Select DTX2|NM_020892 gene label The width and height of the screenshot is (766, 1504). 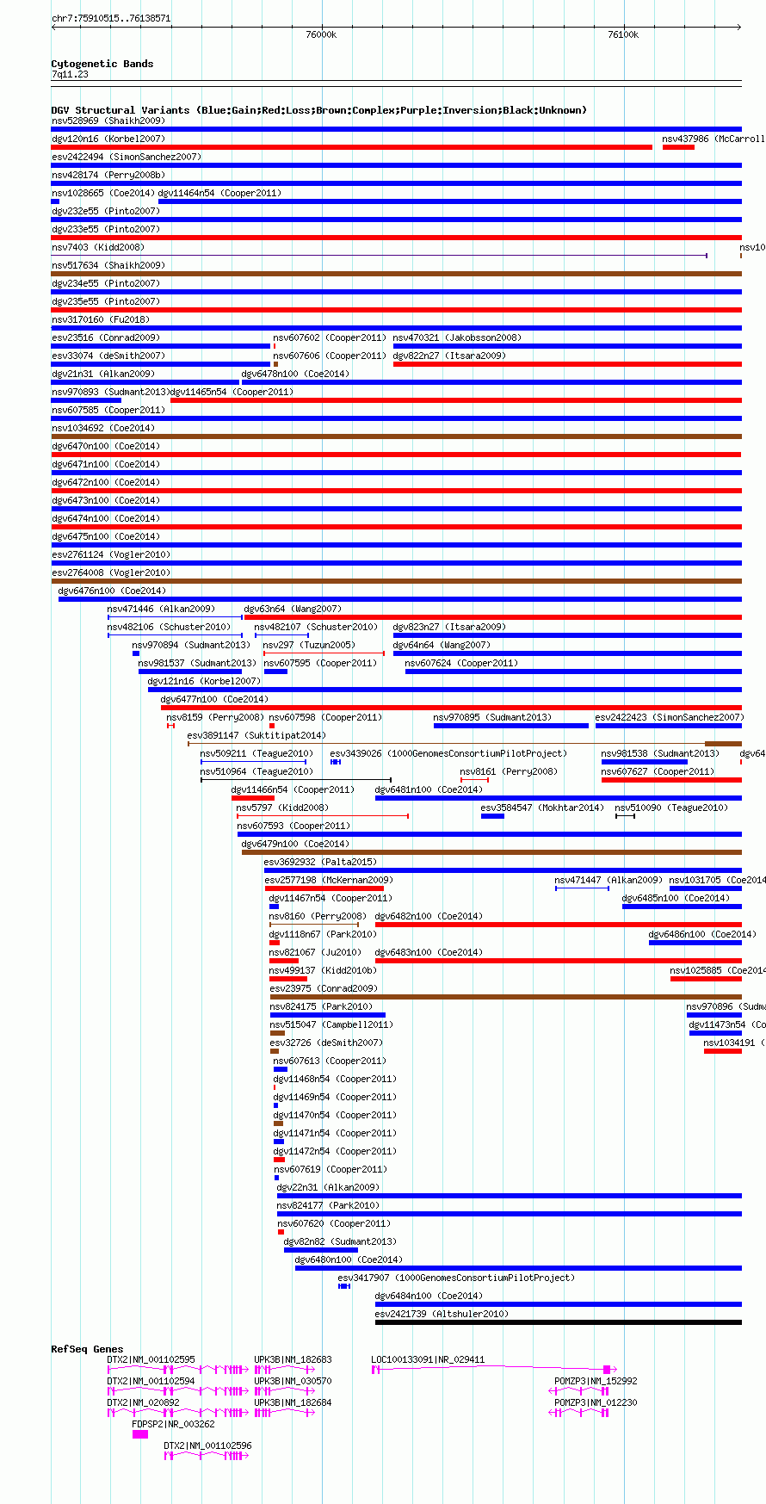(144, 1402)
